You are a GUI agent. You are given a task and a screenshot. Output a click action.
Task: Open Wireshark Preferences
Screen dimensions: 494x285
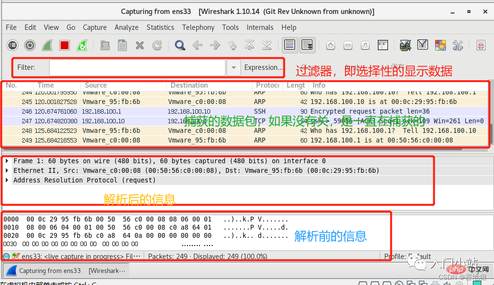[x=457, y=45]
